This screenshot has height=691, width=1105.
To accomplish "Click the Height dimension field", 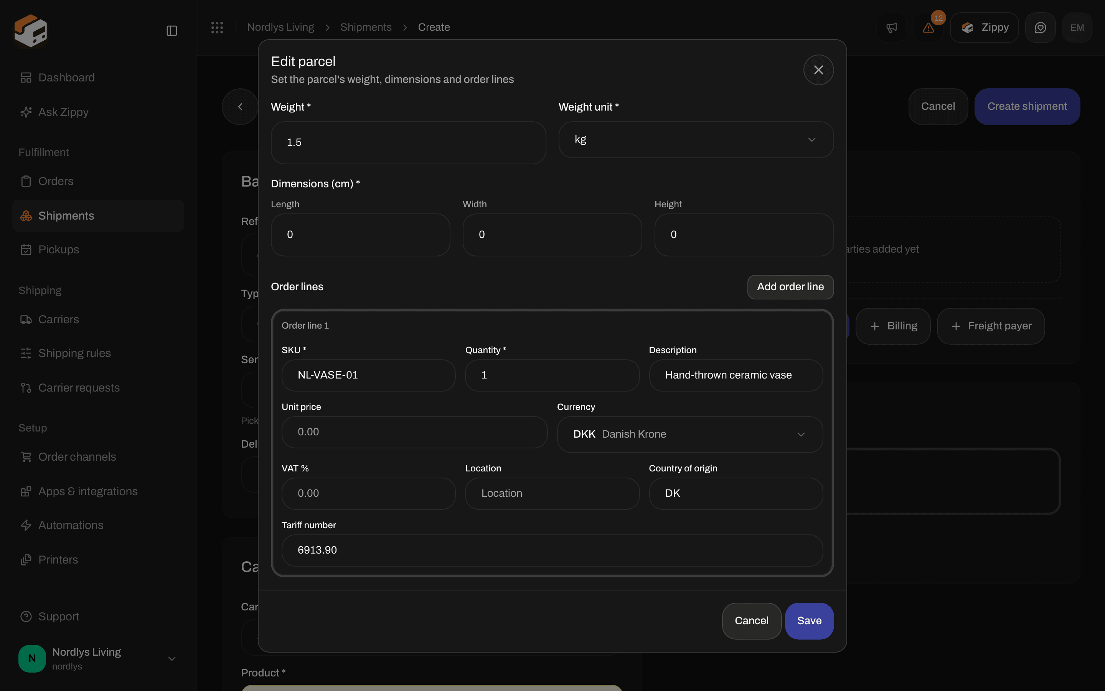I will click(744, 235).
